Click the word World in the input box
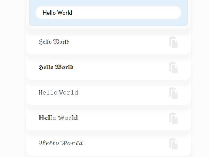 65,13
